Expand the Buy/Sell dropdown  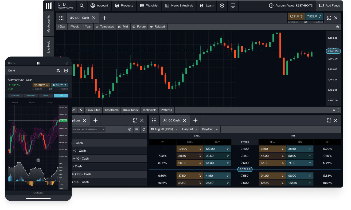click(210, 129)
